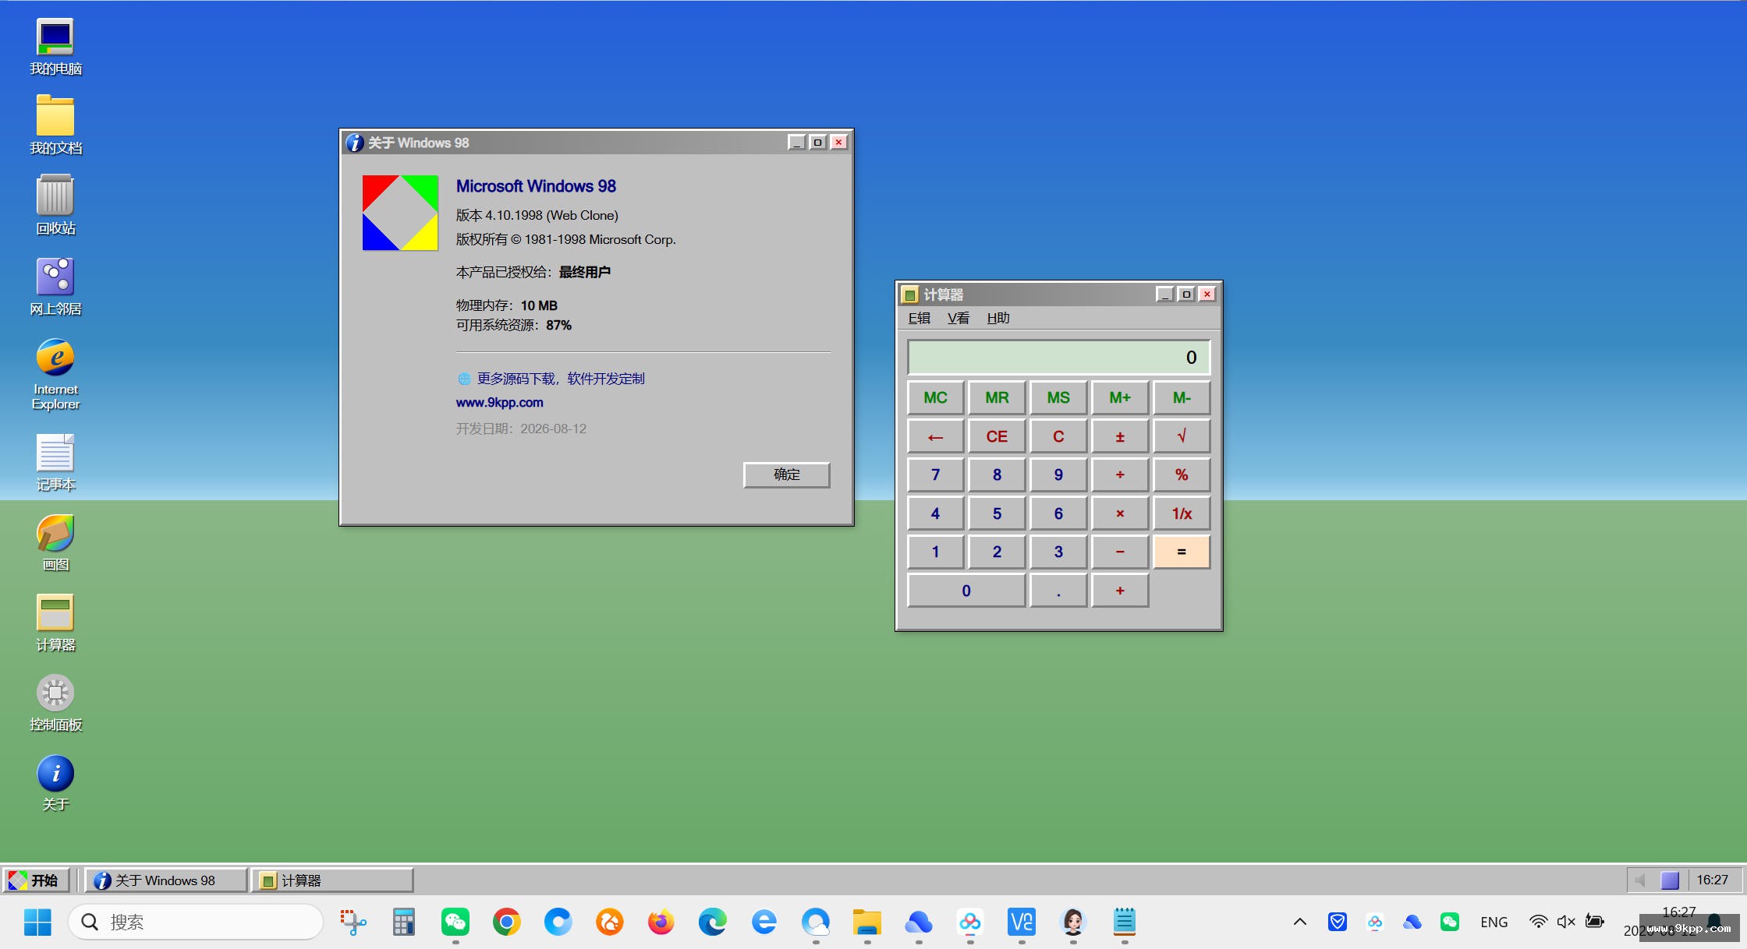Image resolution: width=1747 pixels, height=949 pixels.
Task: Open File Explorer from the taskbar
Action: tap(867, 923)
